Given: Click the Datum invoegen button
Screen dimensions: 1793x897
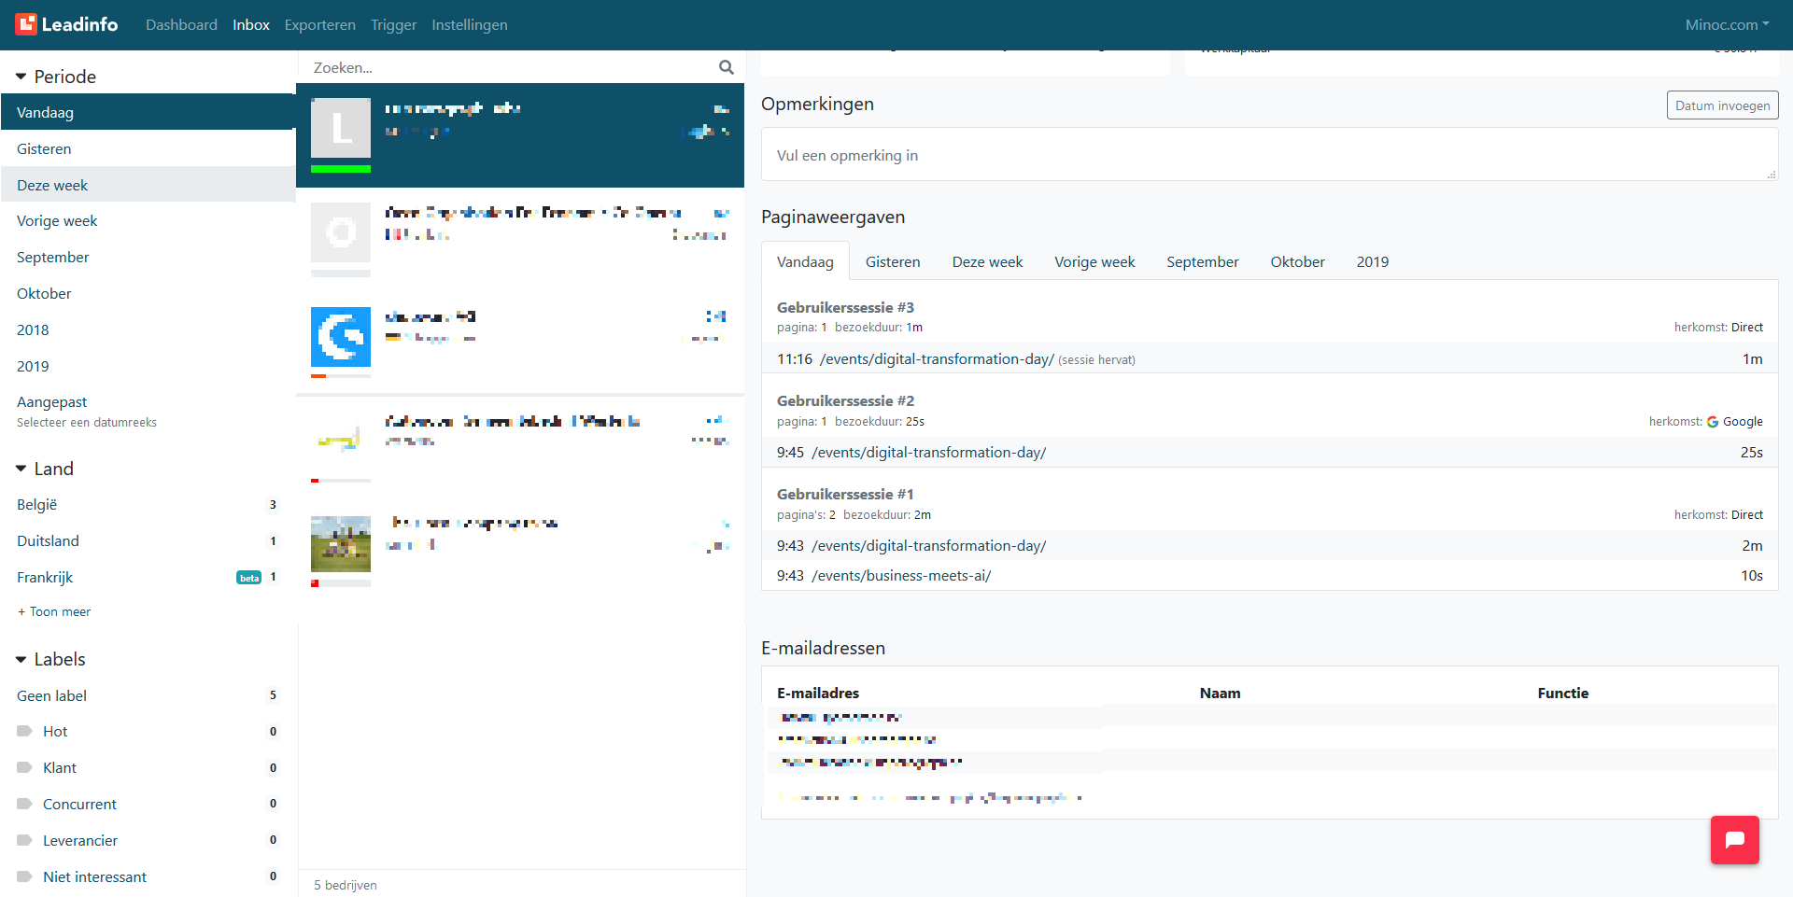Looking at the screenshot, I should pyautogui.click(x=1722, y=105).
